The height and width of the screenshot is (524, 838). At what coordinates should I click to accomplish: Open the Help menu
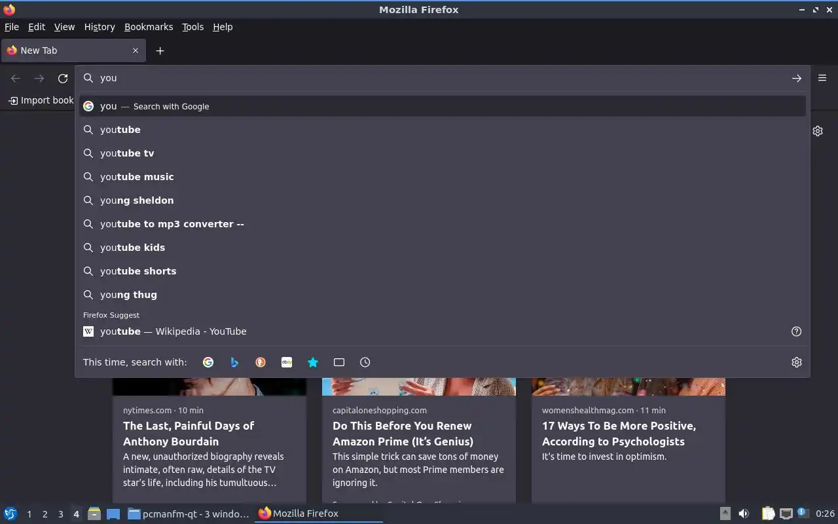click(223, 27)
